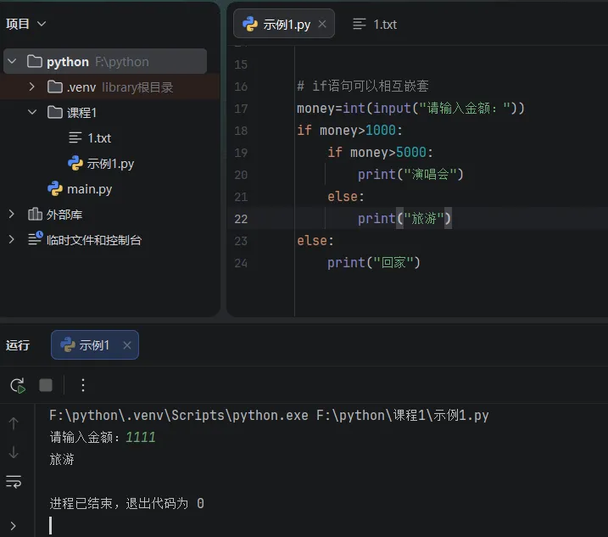Collapse the python root folder
The height and width of the screenshot is (537, 608).
point(12,61)
